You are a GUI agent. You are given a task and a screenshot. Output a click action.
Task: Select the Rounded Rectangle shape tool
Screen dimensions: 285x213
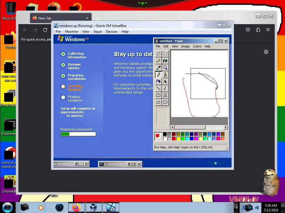[165, 102]
